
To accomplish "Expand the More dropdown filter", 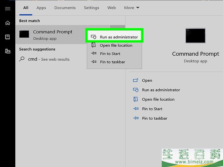I will (132, 8).
